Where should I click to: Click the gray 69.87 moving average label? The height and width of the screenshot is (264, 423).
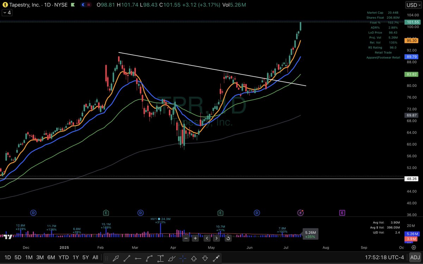pos(412,115)
